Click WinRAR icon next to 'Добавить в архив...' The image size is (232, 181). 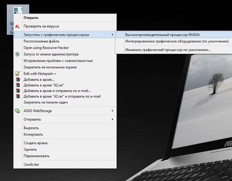18,80
